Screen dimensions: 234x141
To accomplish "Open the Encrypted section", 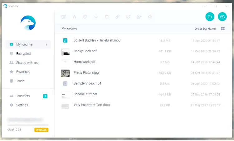I will (23, 54).
